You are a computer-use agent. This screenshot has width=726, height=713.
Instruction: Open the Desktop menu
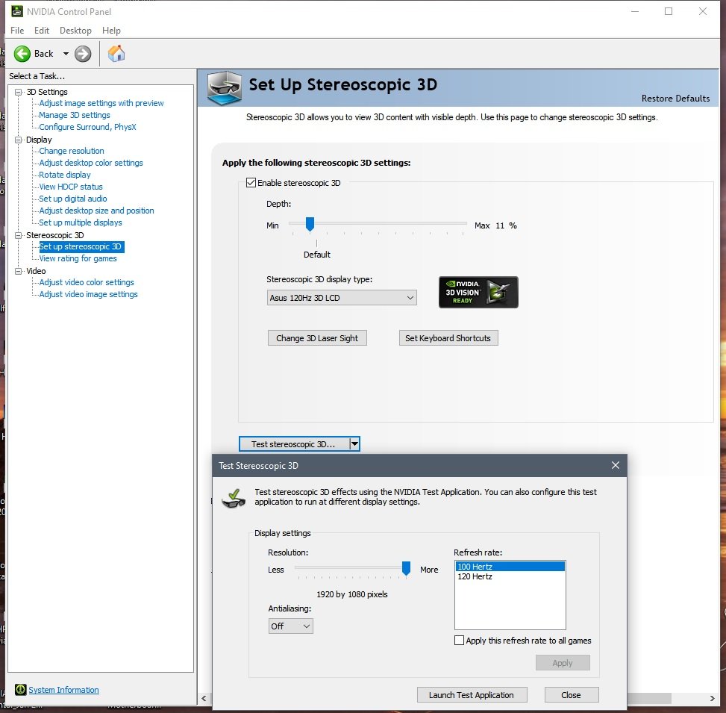[x=75, y=31]
